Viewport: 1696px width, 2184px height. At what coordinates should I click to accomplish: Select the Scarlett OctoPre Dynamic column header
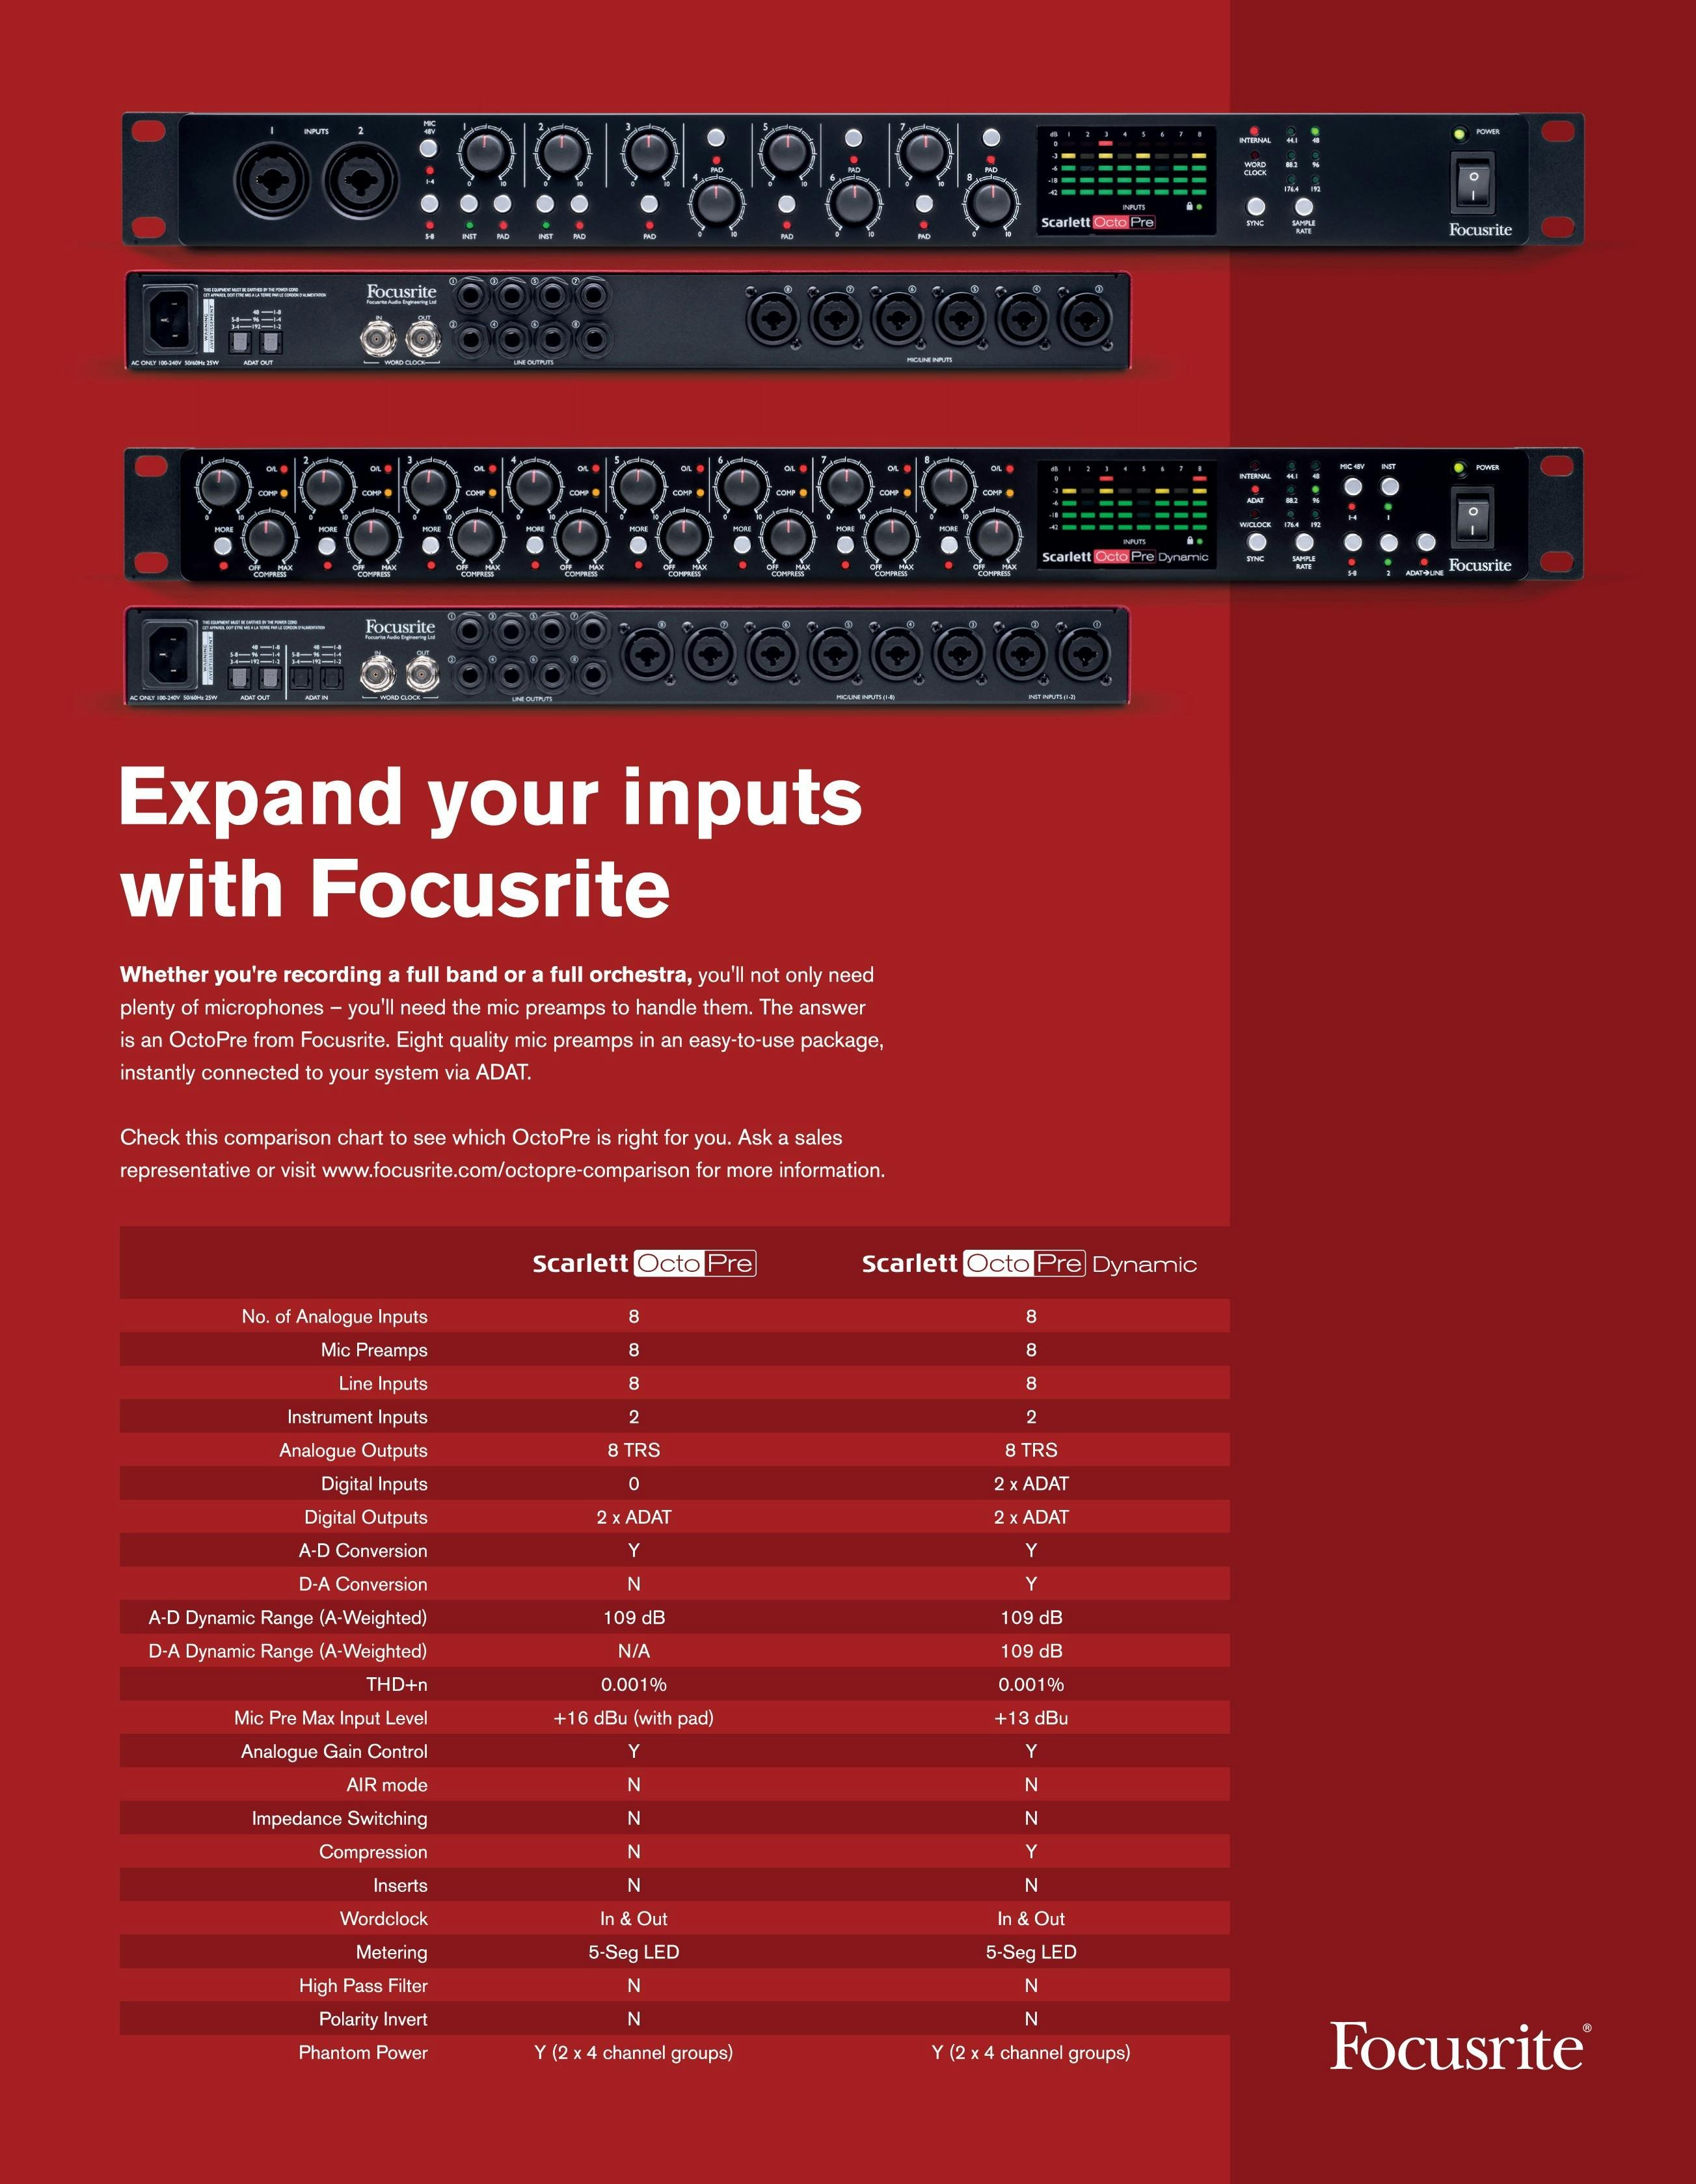click(1030, 1263)
